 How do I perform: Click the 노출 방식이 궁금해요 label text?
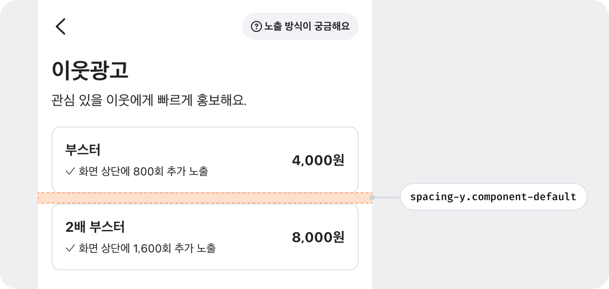point(307,26)
